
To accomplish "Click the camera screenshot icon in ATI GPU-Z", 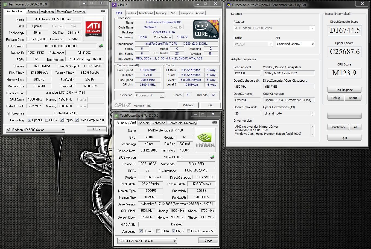I will tap(103, 11).
